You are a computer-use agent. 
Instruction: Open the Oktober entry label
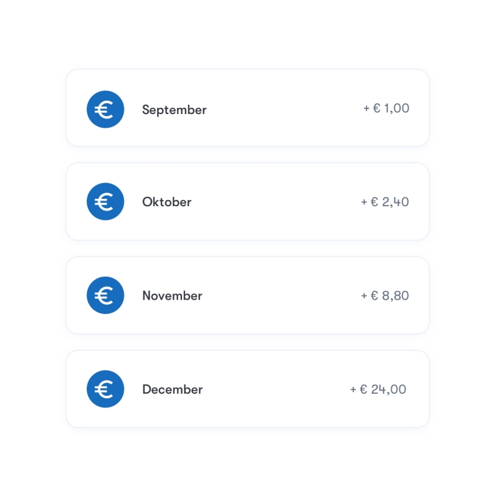167,202
